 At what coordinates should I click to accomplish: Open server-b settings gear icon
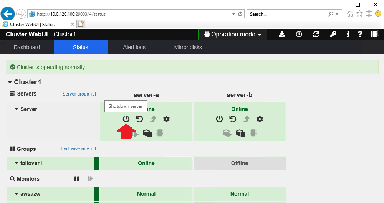click(x=260, y=119)
